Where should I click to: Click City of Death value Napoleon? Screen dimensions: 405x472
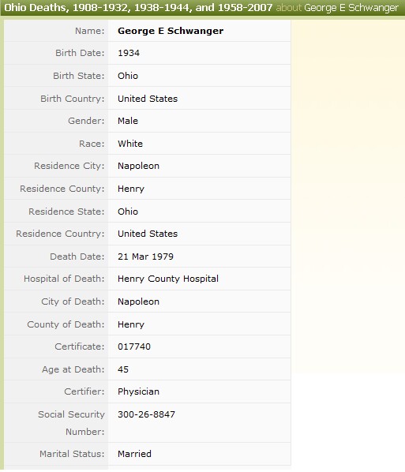pos(138,302)
